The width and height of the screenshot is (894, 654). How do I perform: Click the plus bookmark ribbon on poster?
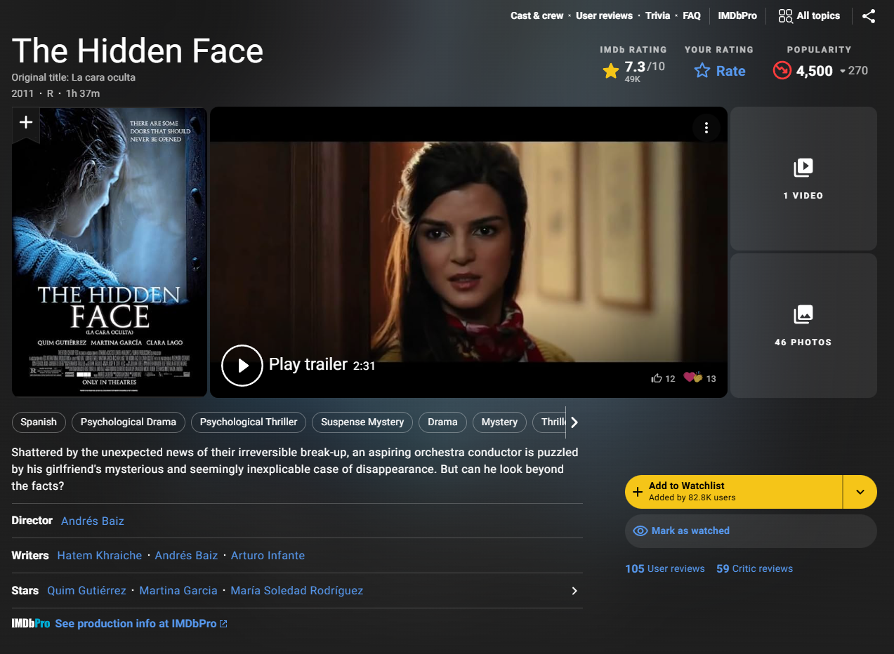(26, 124)
